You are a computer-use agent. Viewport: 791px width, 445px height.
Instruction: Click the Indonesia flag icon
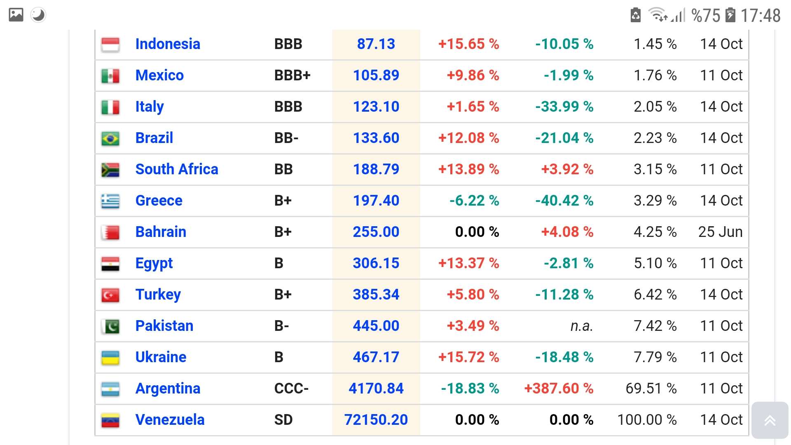pyautogui.click(x=110, y=44)
